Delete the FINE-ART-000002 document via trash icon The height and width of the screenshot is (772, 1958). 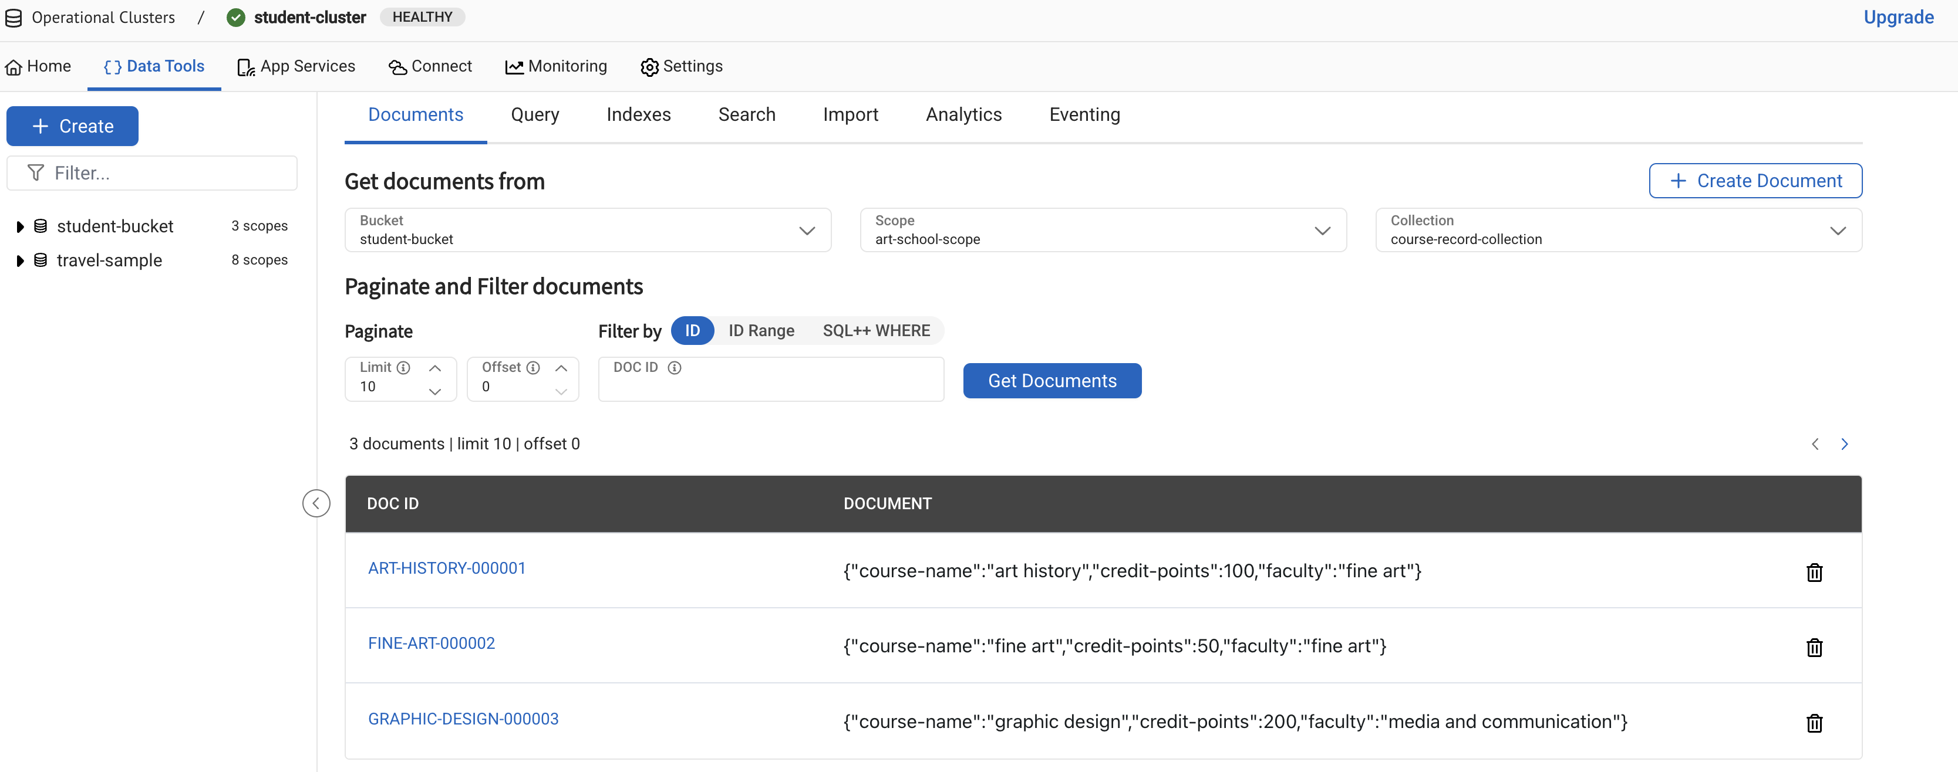1815,648
